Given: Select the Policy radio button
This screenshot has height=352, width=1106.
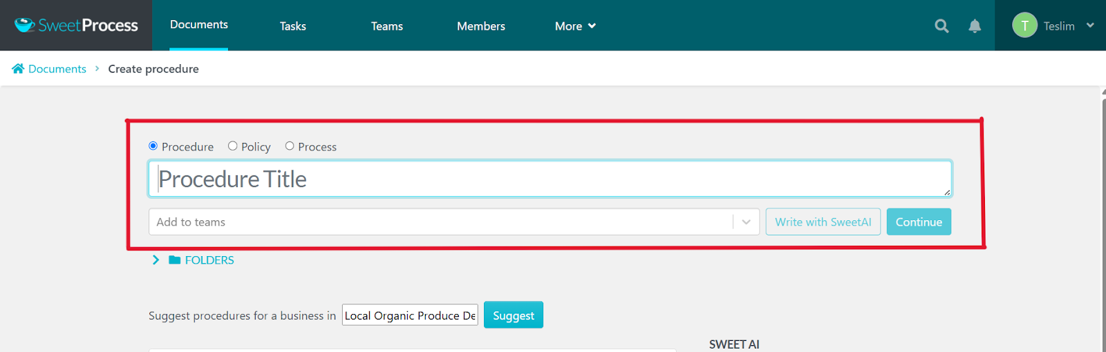Looking at the screenshot, I should (x=233, y=146).
